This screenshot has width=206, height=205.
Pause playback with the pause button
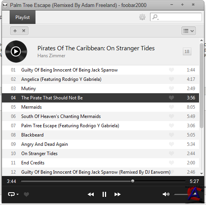click(104, 194)
